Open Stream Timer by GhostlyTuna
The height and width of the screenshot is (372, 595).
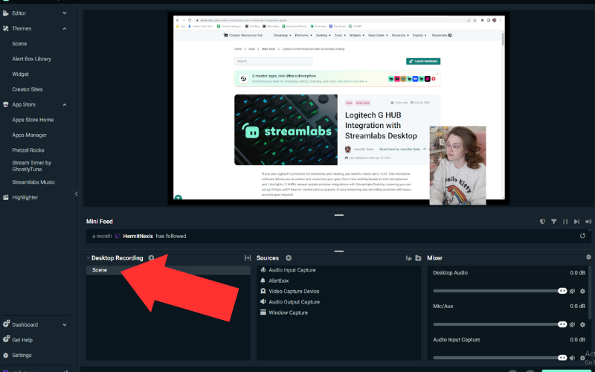coord(31,166)
